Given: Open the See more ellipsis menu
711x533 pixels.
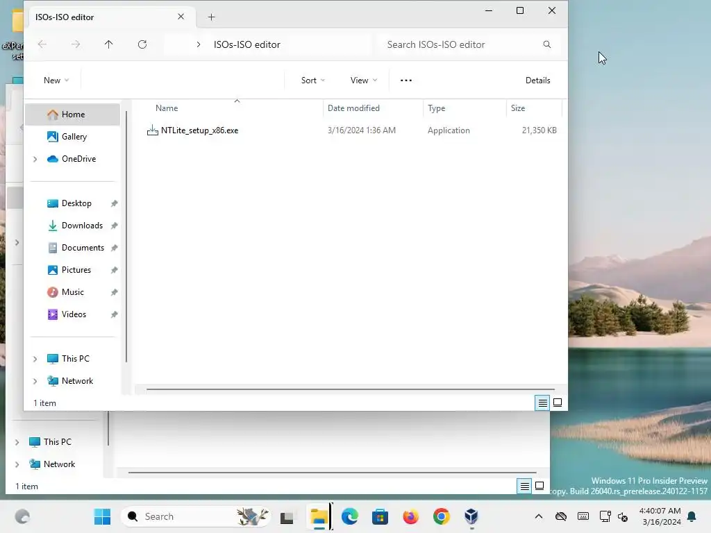Looking at the screenshot, I should coord(405,81).
